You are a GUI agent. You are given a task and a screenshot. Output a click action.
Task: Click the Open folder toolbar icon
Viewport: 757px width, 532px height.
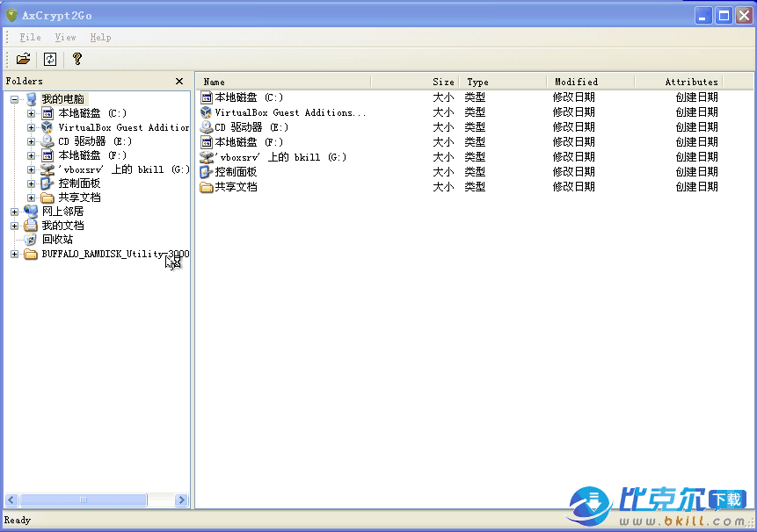pyautogui.click(x=24, y=59)
